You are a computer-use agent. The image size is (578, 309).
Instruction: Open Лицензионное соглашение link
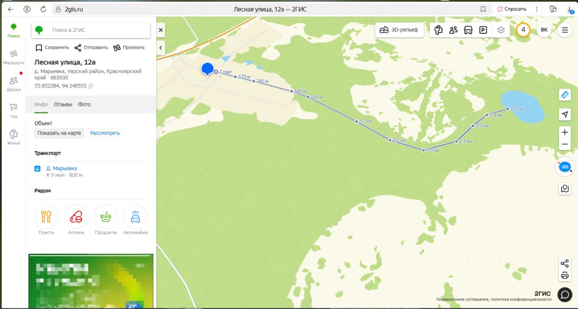462,299
